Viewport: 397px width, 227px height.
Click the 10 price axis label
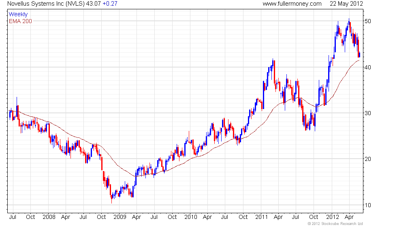[x=368, y=205]
